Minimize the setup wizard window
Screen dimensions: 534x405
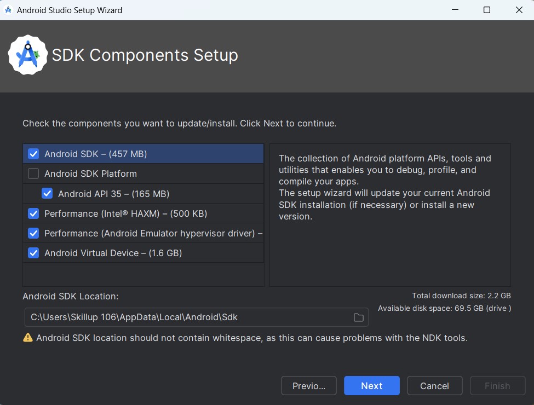[455, 10]
